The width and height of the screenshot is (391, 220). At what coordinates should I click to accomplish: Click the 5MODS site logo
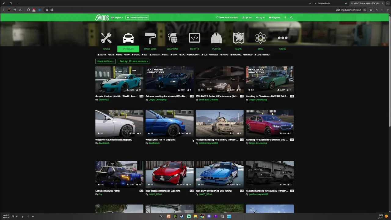pos(102,17)
